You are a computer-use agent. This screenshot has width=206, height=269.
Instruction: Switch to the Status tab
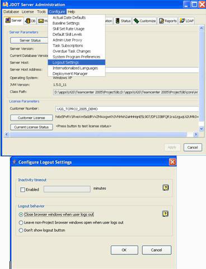[123, 21]
